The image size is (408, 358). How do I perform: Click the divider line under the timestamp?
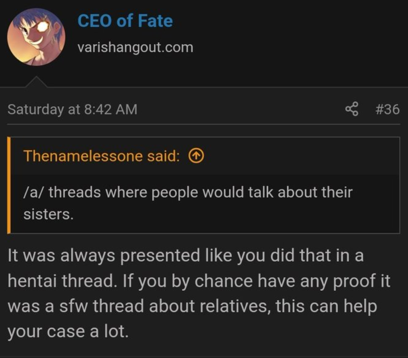[x=204, y=124]
